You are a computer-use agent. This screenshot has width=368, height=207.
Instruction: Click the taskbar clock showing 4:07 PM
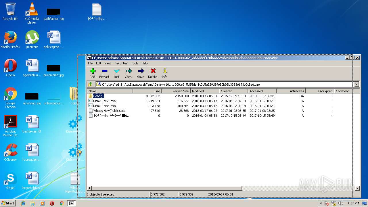(x=353, y=203)
